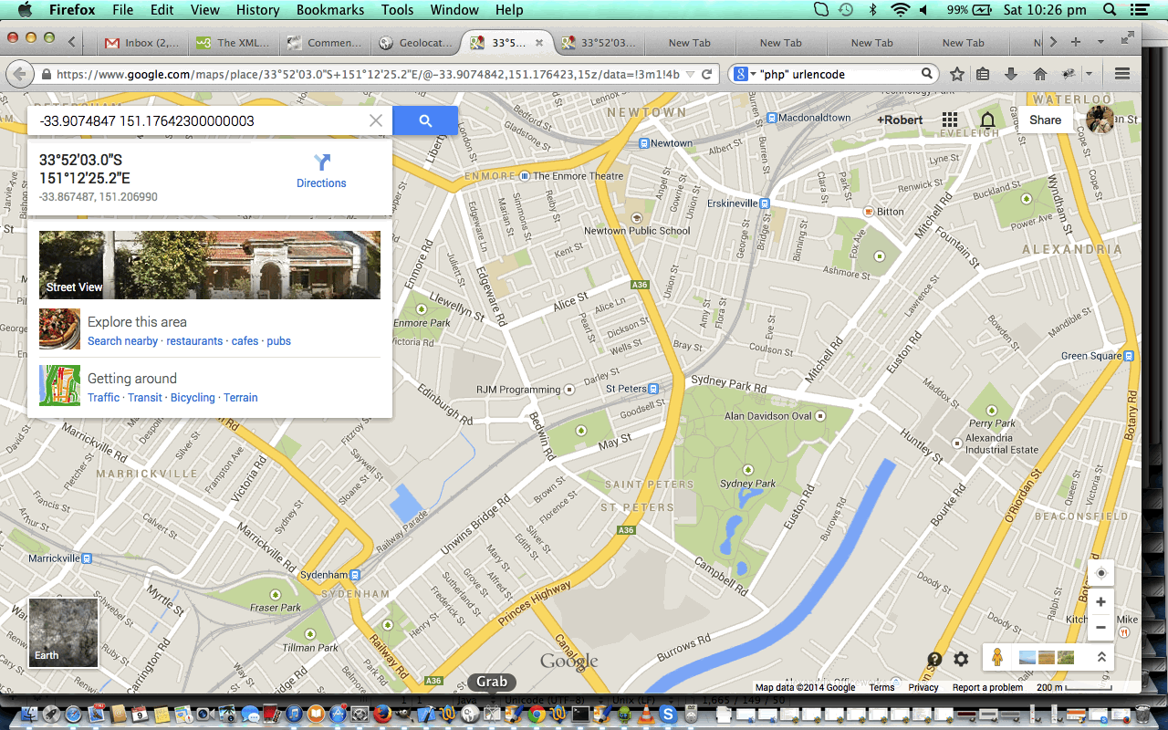Switch to the Commen... tab
This screenshot has width=1168, height=730.
point(326,43)
